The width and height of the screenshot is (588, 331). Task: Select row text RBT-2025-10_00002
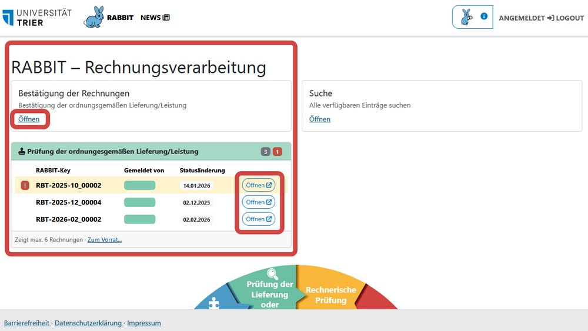point(69,185)
